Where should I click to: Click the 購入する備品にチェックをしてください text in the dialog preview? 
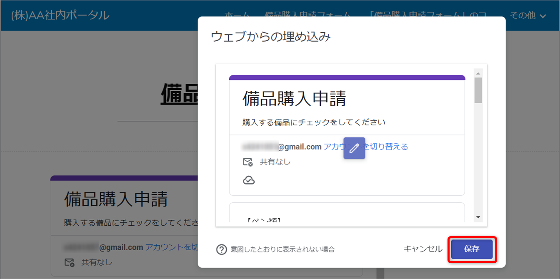(x=314, y=122)
